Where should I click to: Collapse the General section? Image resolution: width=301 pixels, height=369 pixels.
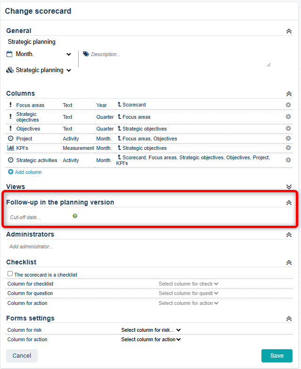(289, 31)
